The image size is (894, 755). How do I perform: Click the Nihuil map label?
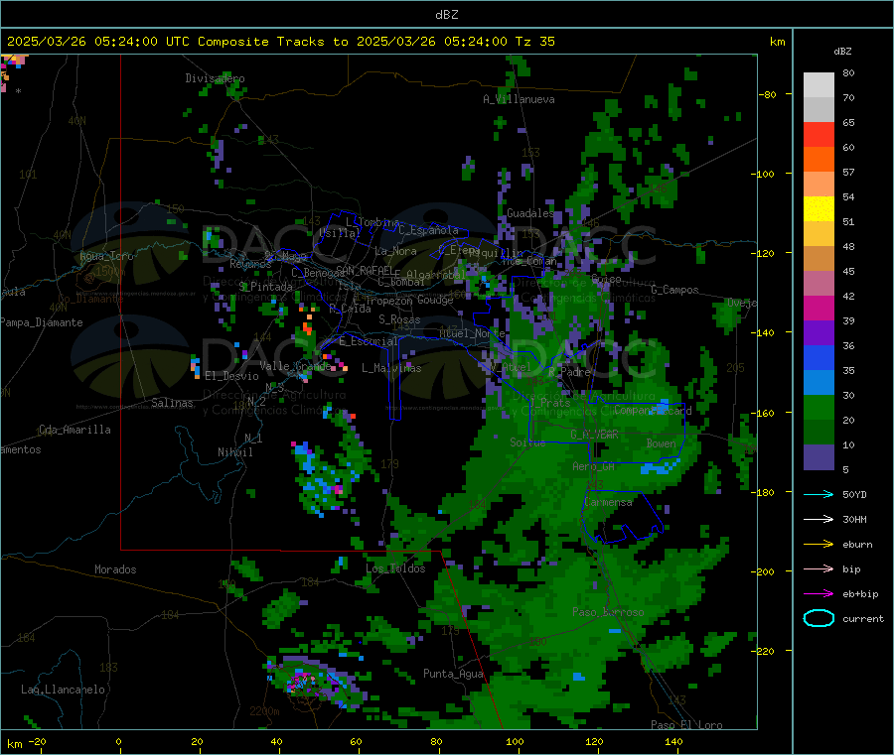[x=234, y=452]
